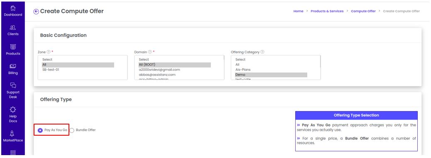
Task: Choose 'Demo' in Offering Category list
Action: pyautogui.click(x=271, y=74)
